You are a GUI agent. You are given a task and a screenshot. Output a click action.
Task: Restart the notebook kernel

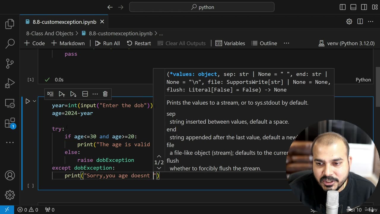tap(139, 43)
